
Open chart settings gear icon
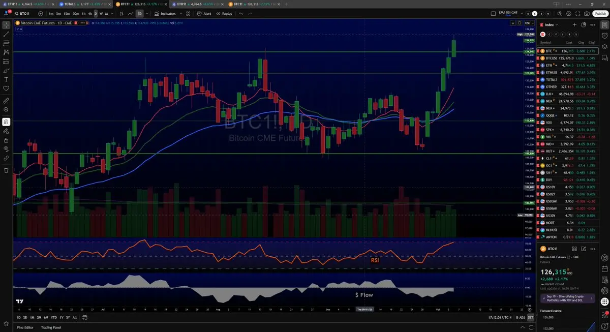(x=568, y=13)
